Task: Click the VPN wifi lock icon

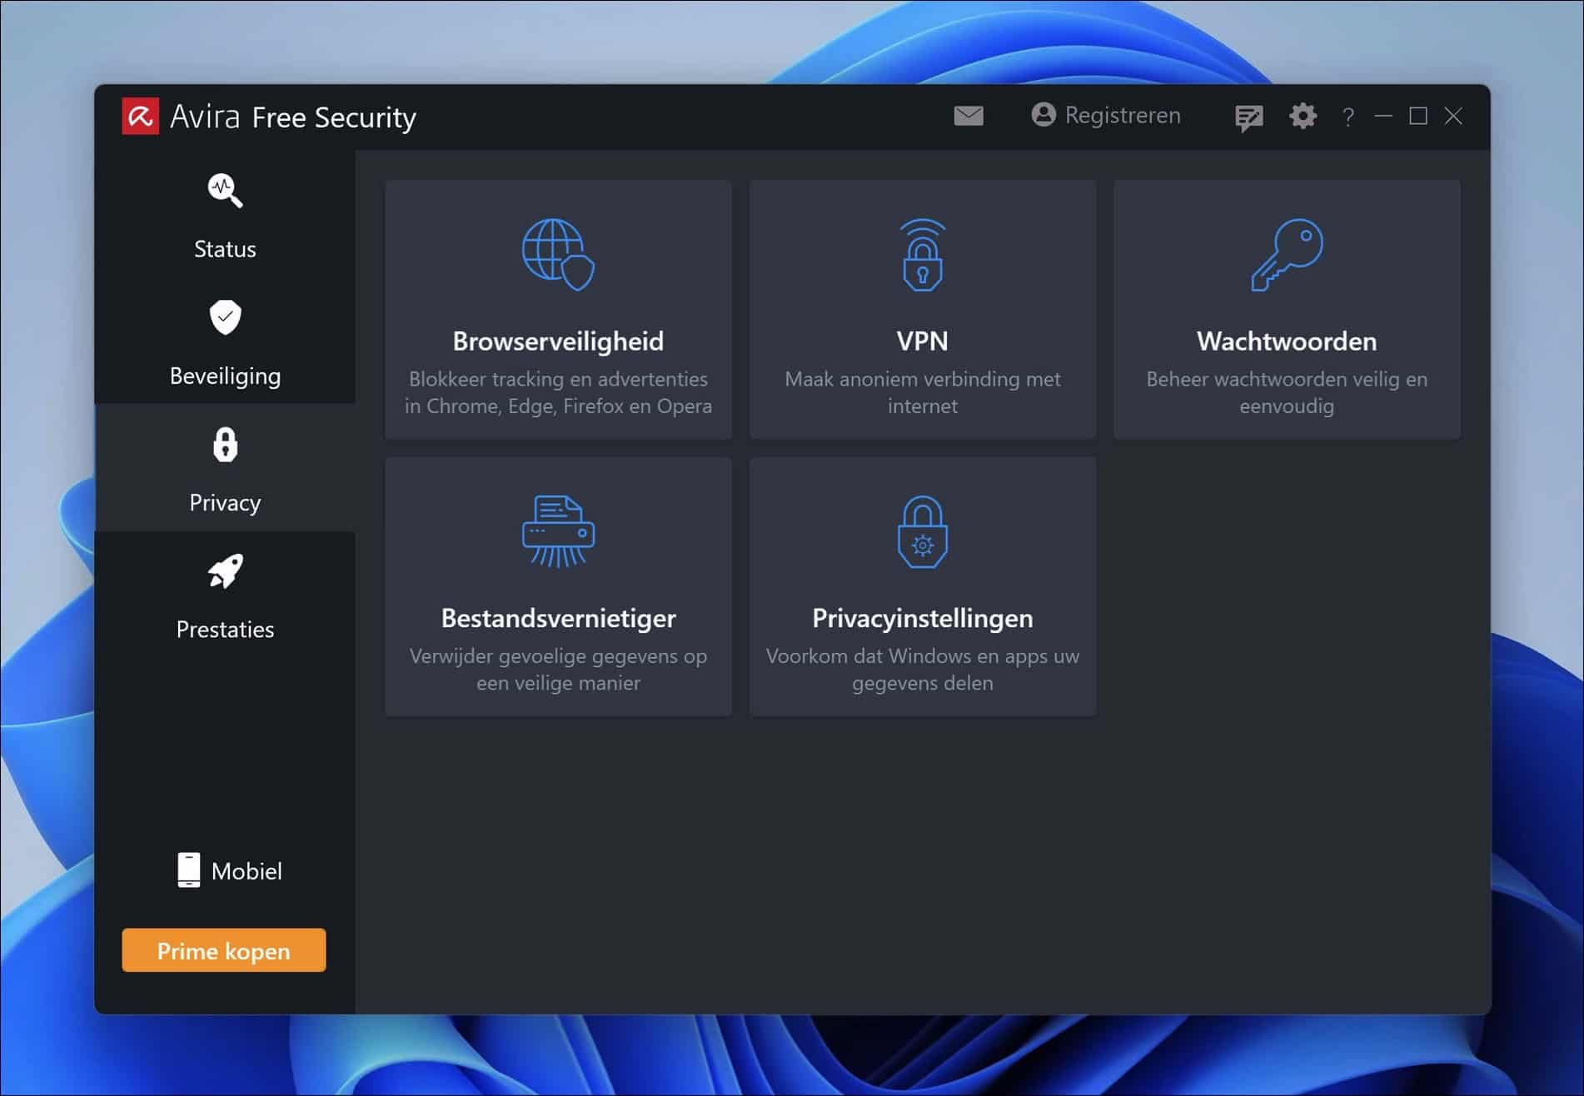Action: [x=922, y=254]
